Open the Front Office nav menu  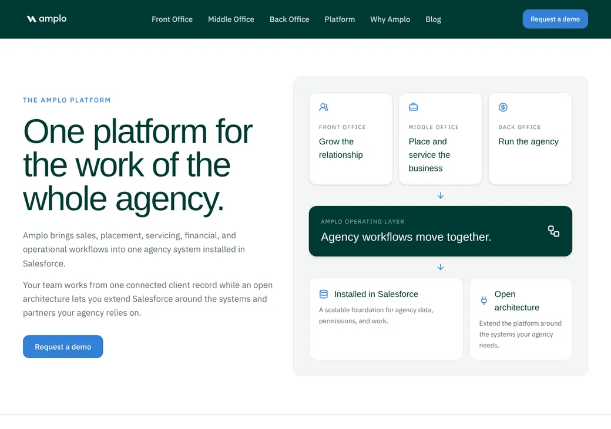[x=172, y=19]
